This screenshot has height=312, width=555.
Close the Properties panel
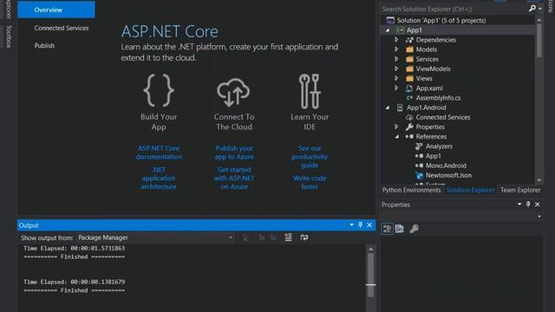(x=538, y=205)
